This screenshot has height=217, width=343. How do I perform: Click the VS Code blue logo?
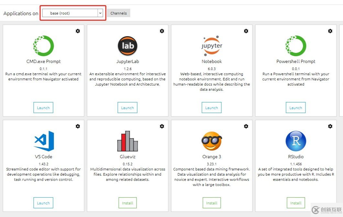click(44, 141)
